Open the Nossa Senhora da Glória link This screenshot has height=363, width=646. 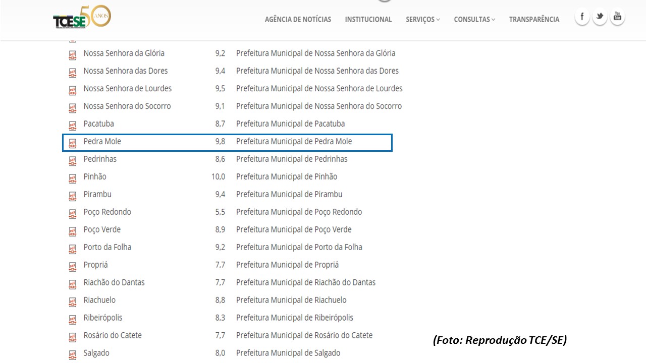[124, 53]
